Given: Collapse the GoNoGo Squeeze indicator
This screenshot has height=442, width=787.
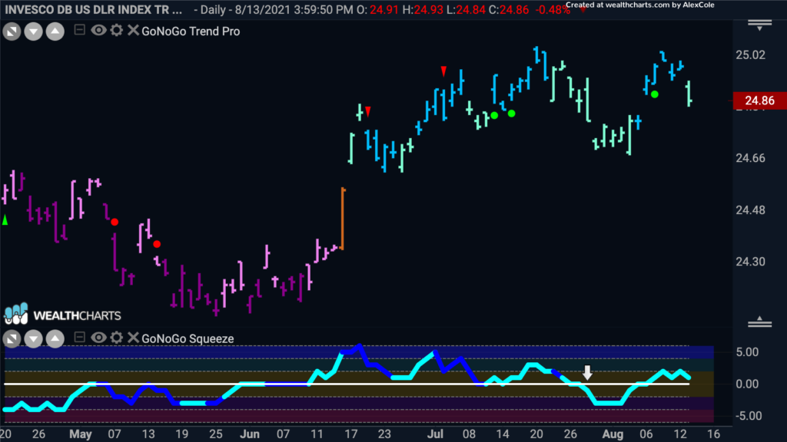Looking at the screenshot, I should click(79, 338).
